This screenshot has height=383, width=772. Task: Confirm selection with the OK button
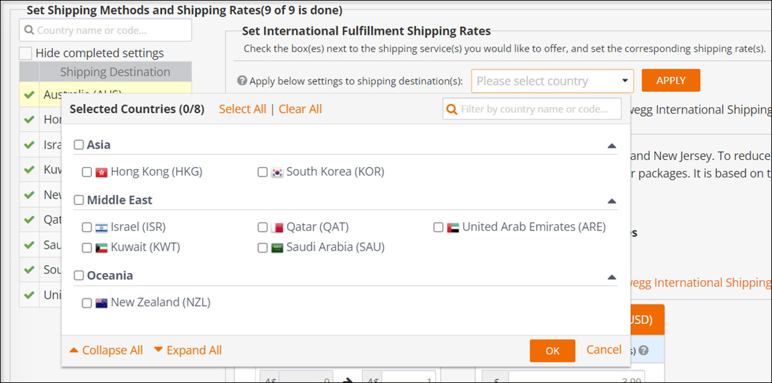553,351
